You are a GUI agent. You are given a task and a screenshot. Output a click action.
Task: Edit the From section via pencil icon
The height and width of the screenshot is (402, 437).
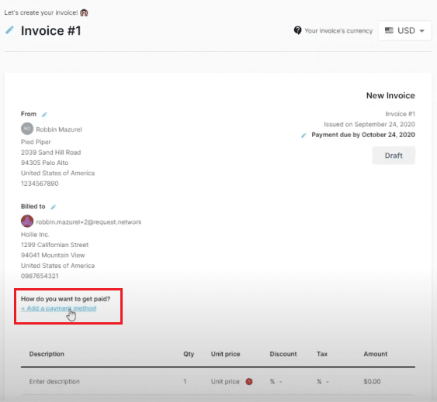click(44, 115)
